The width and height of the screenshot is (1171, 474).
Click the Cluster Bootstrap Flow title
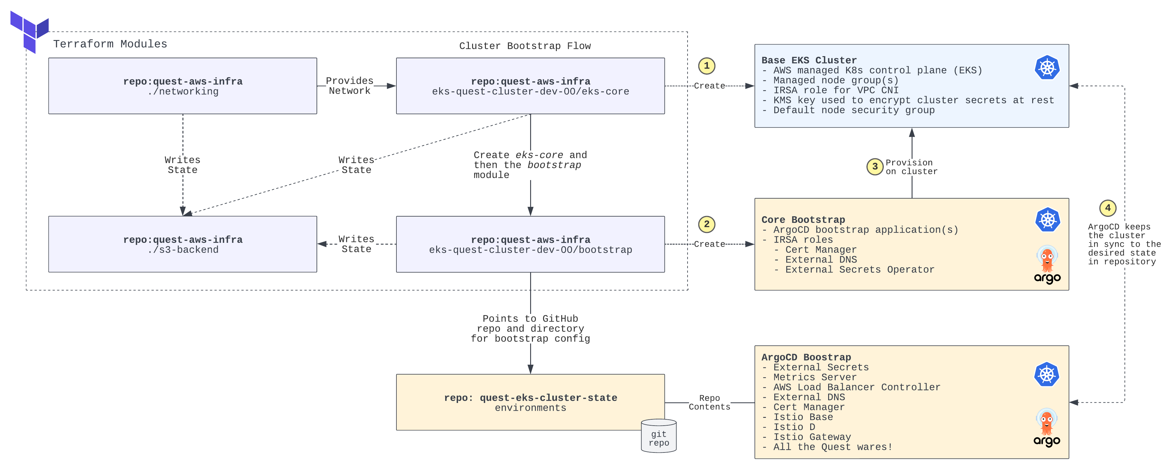coord(524,46)
